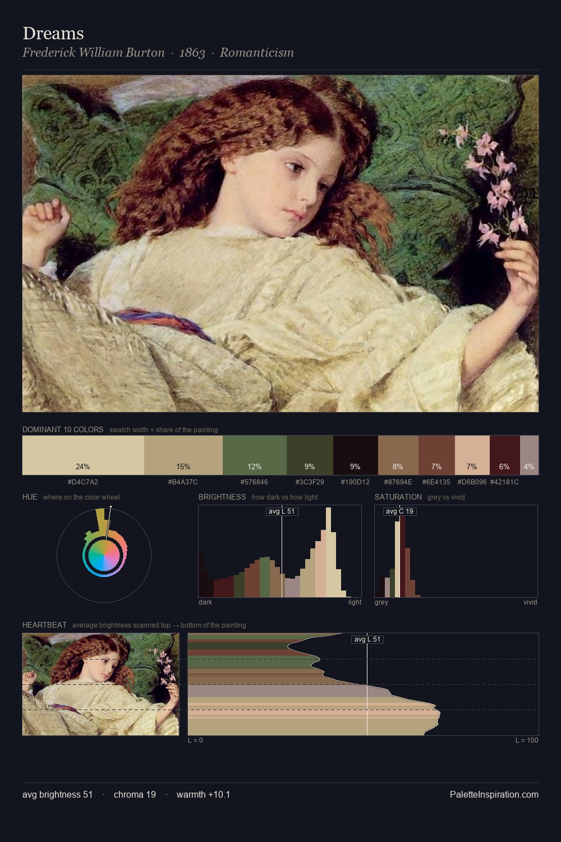Click the 'DOMINANT 10 COLORS' heading

click(x=63, y=429)
